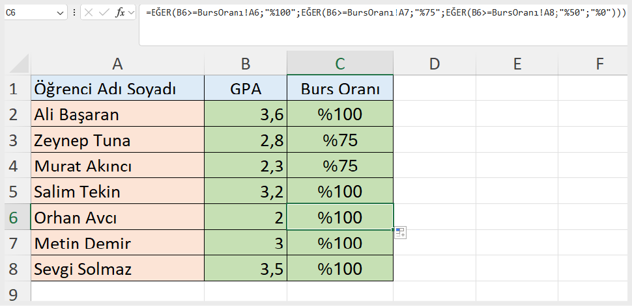Open the Auto Fill Options icon
Image resolution: width=632 pixels, height=306 pixels.
tap(401, 233)
